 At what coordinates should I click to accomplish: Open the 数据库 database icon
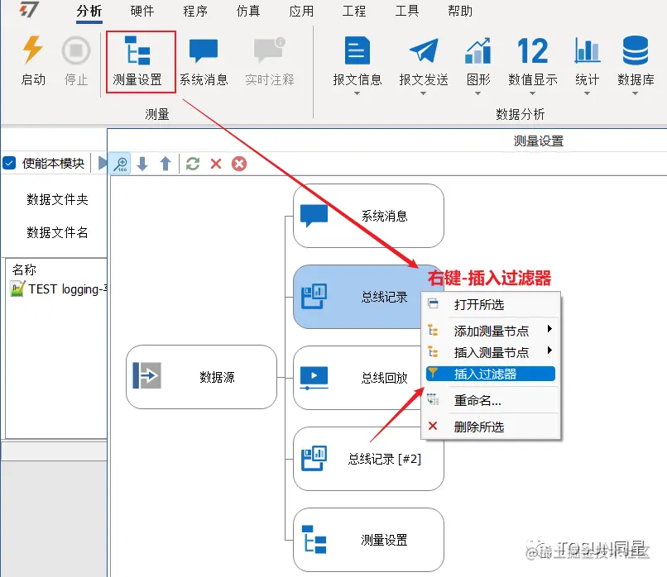click(x=636, y=50)
